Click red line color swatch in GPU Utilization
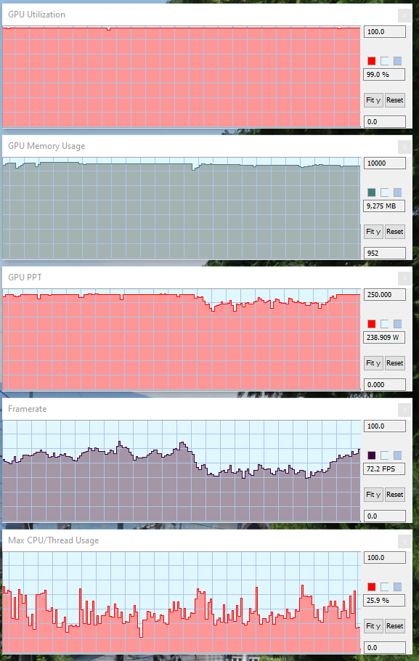The width and height of the screenshot is (419, 661). tap(371, 61)
